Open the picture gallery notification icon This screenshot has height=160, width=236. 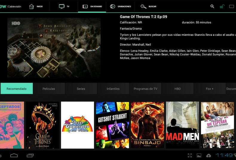pyautogui.click(x=199, y=155)
